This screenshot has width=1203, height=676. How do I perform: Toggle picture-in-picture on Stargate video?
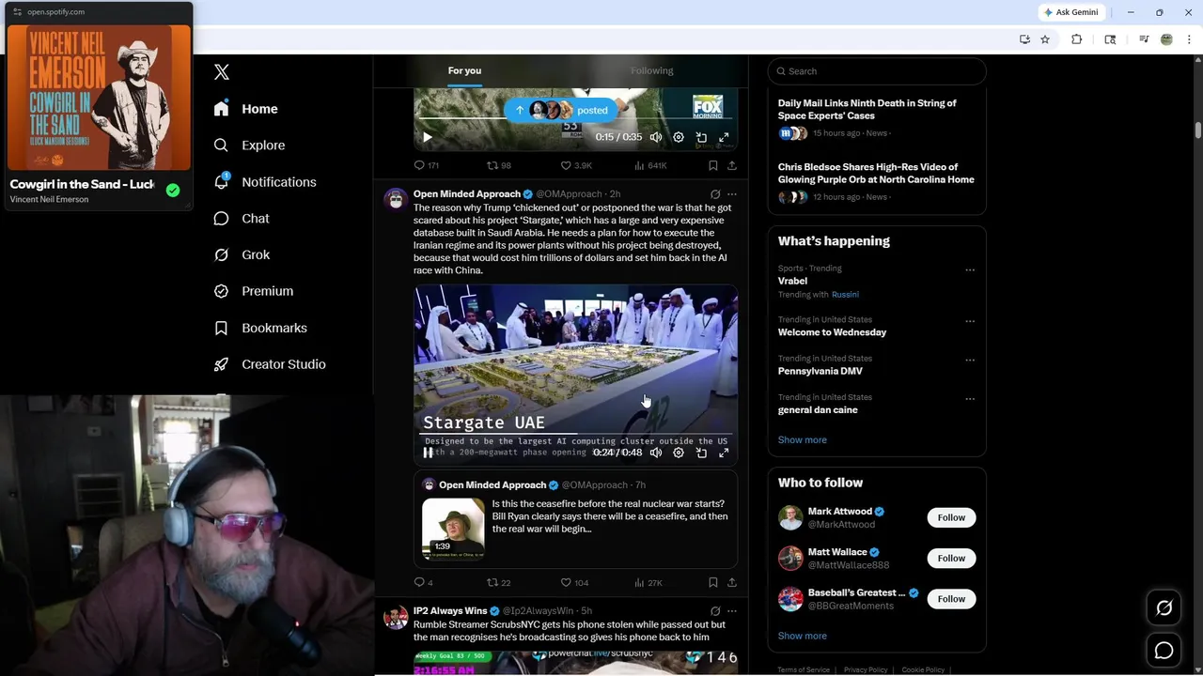point(701,453)
